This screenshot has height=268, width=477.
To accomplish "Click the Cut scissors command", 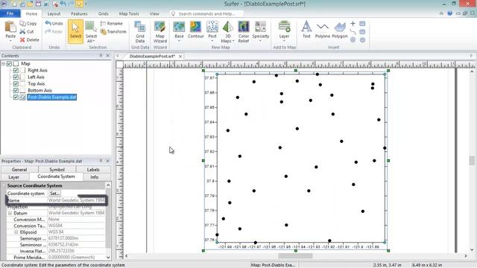I will pos(27,31).
